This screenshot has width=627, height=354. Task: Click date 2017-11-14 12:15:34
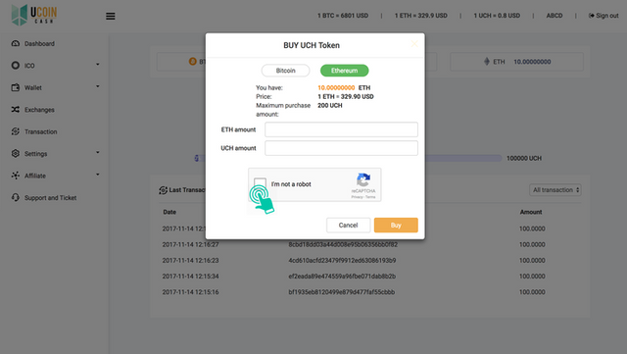click(x=190, y=277)
